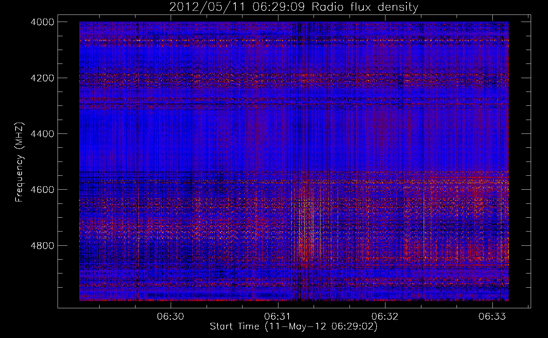Click the 06:33 time axis label

(x=492, y=316)
